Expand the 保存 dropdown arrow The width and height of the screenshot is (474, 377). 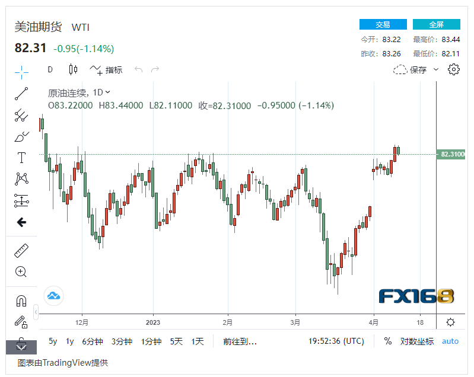pyautogui.click(x=436, y=69)
